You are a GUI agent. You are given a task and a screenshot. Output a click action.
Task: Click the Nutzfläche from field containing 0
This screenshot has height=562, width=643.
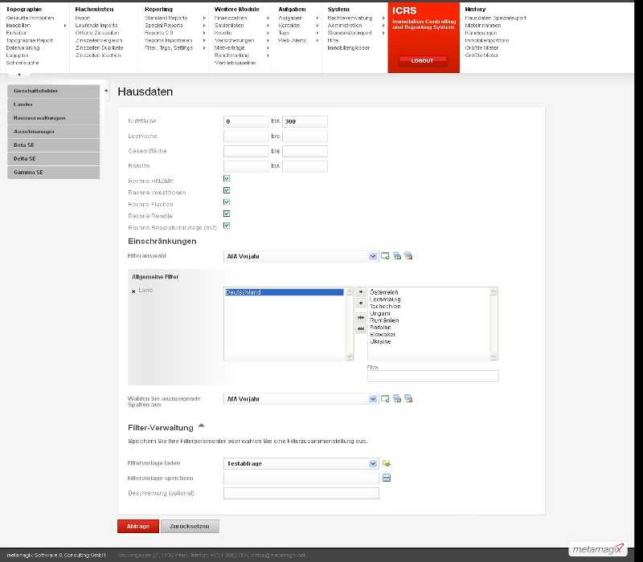click(x=246, y=121)
